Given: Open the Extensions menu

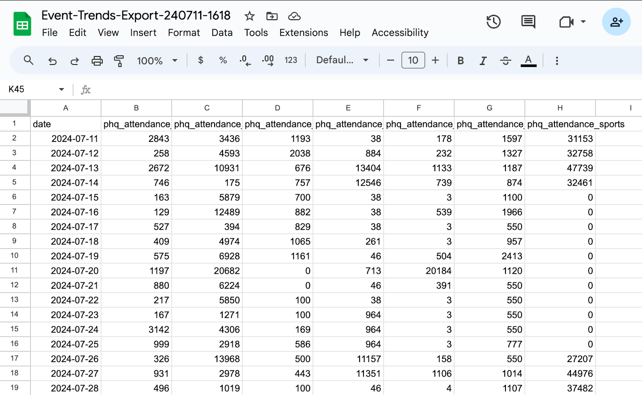Looking at the screenshot, I should pyautogui.click(x=304, y=33).
